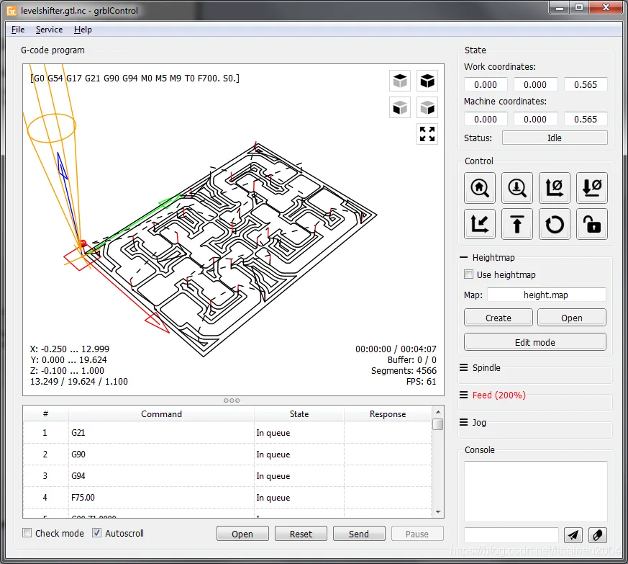Viewport: 628px width, 564px height.
Task: Switch to the isometric view (all-black cube)
Action: [427, 81]
